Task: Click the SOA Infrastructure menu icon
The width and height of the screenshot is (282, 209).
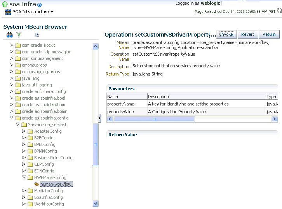Action: (8, 12)
